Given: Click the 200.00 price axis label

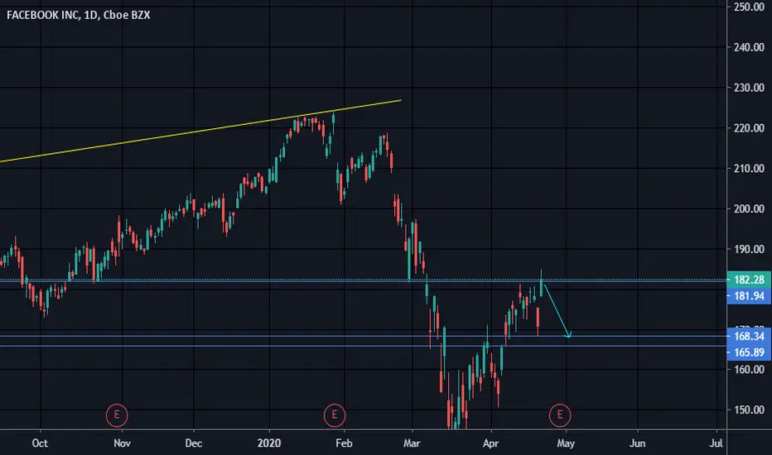Looking at the screenshot, I should click(749, 208).
